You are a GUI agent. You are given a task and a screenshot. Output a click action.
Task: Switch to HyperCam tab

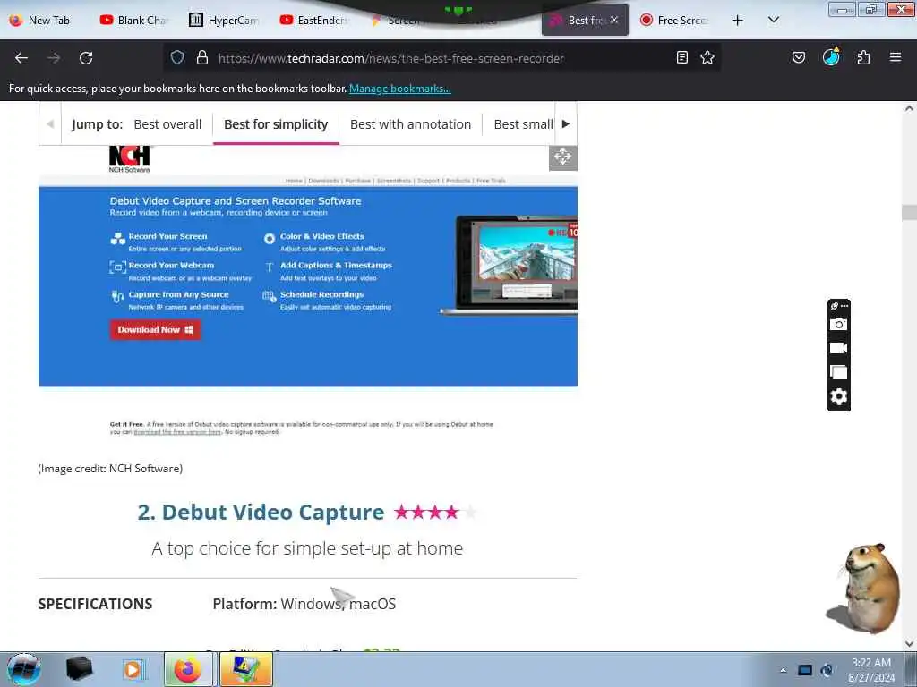225,21
